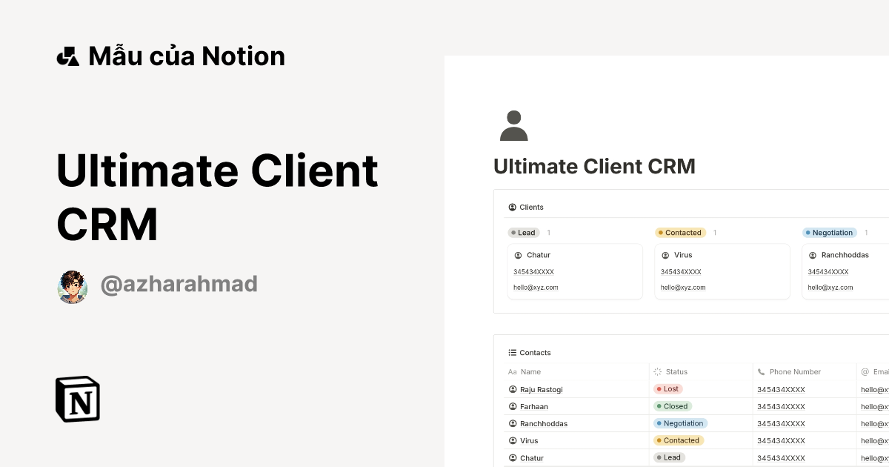The height and width of the screenshot is (467, 889).
Task: Click the phone icon in Phone Number header
Action: [760, 371]
